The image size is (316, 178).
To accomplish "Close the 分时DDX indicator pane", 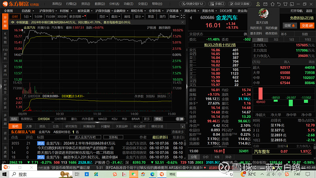I will coord(169,96).
